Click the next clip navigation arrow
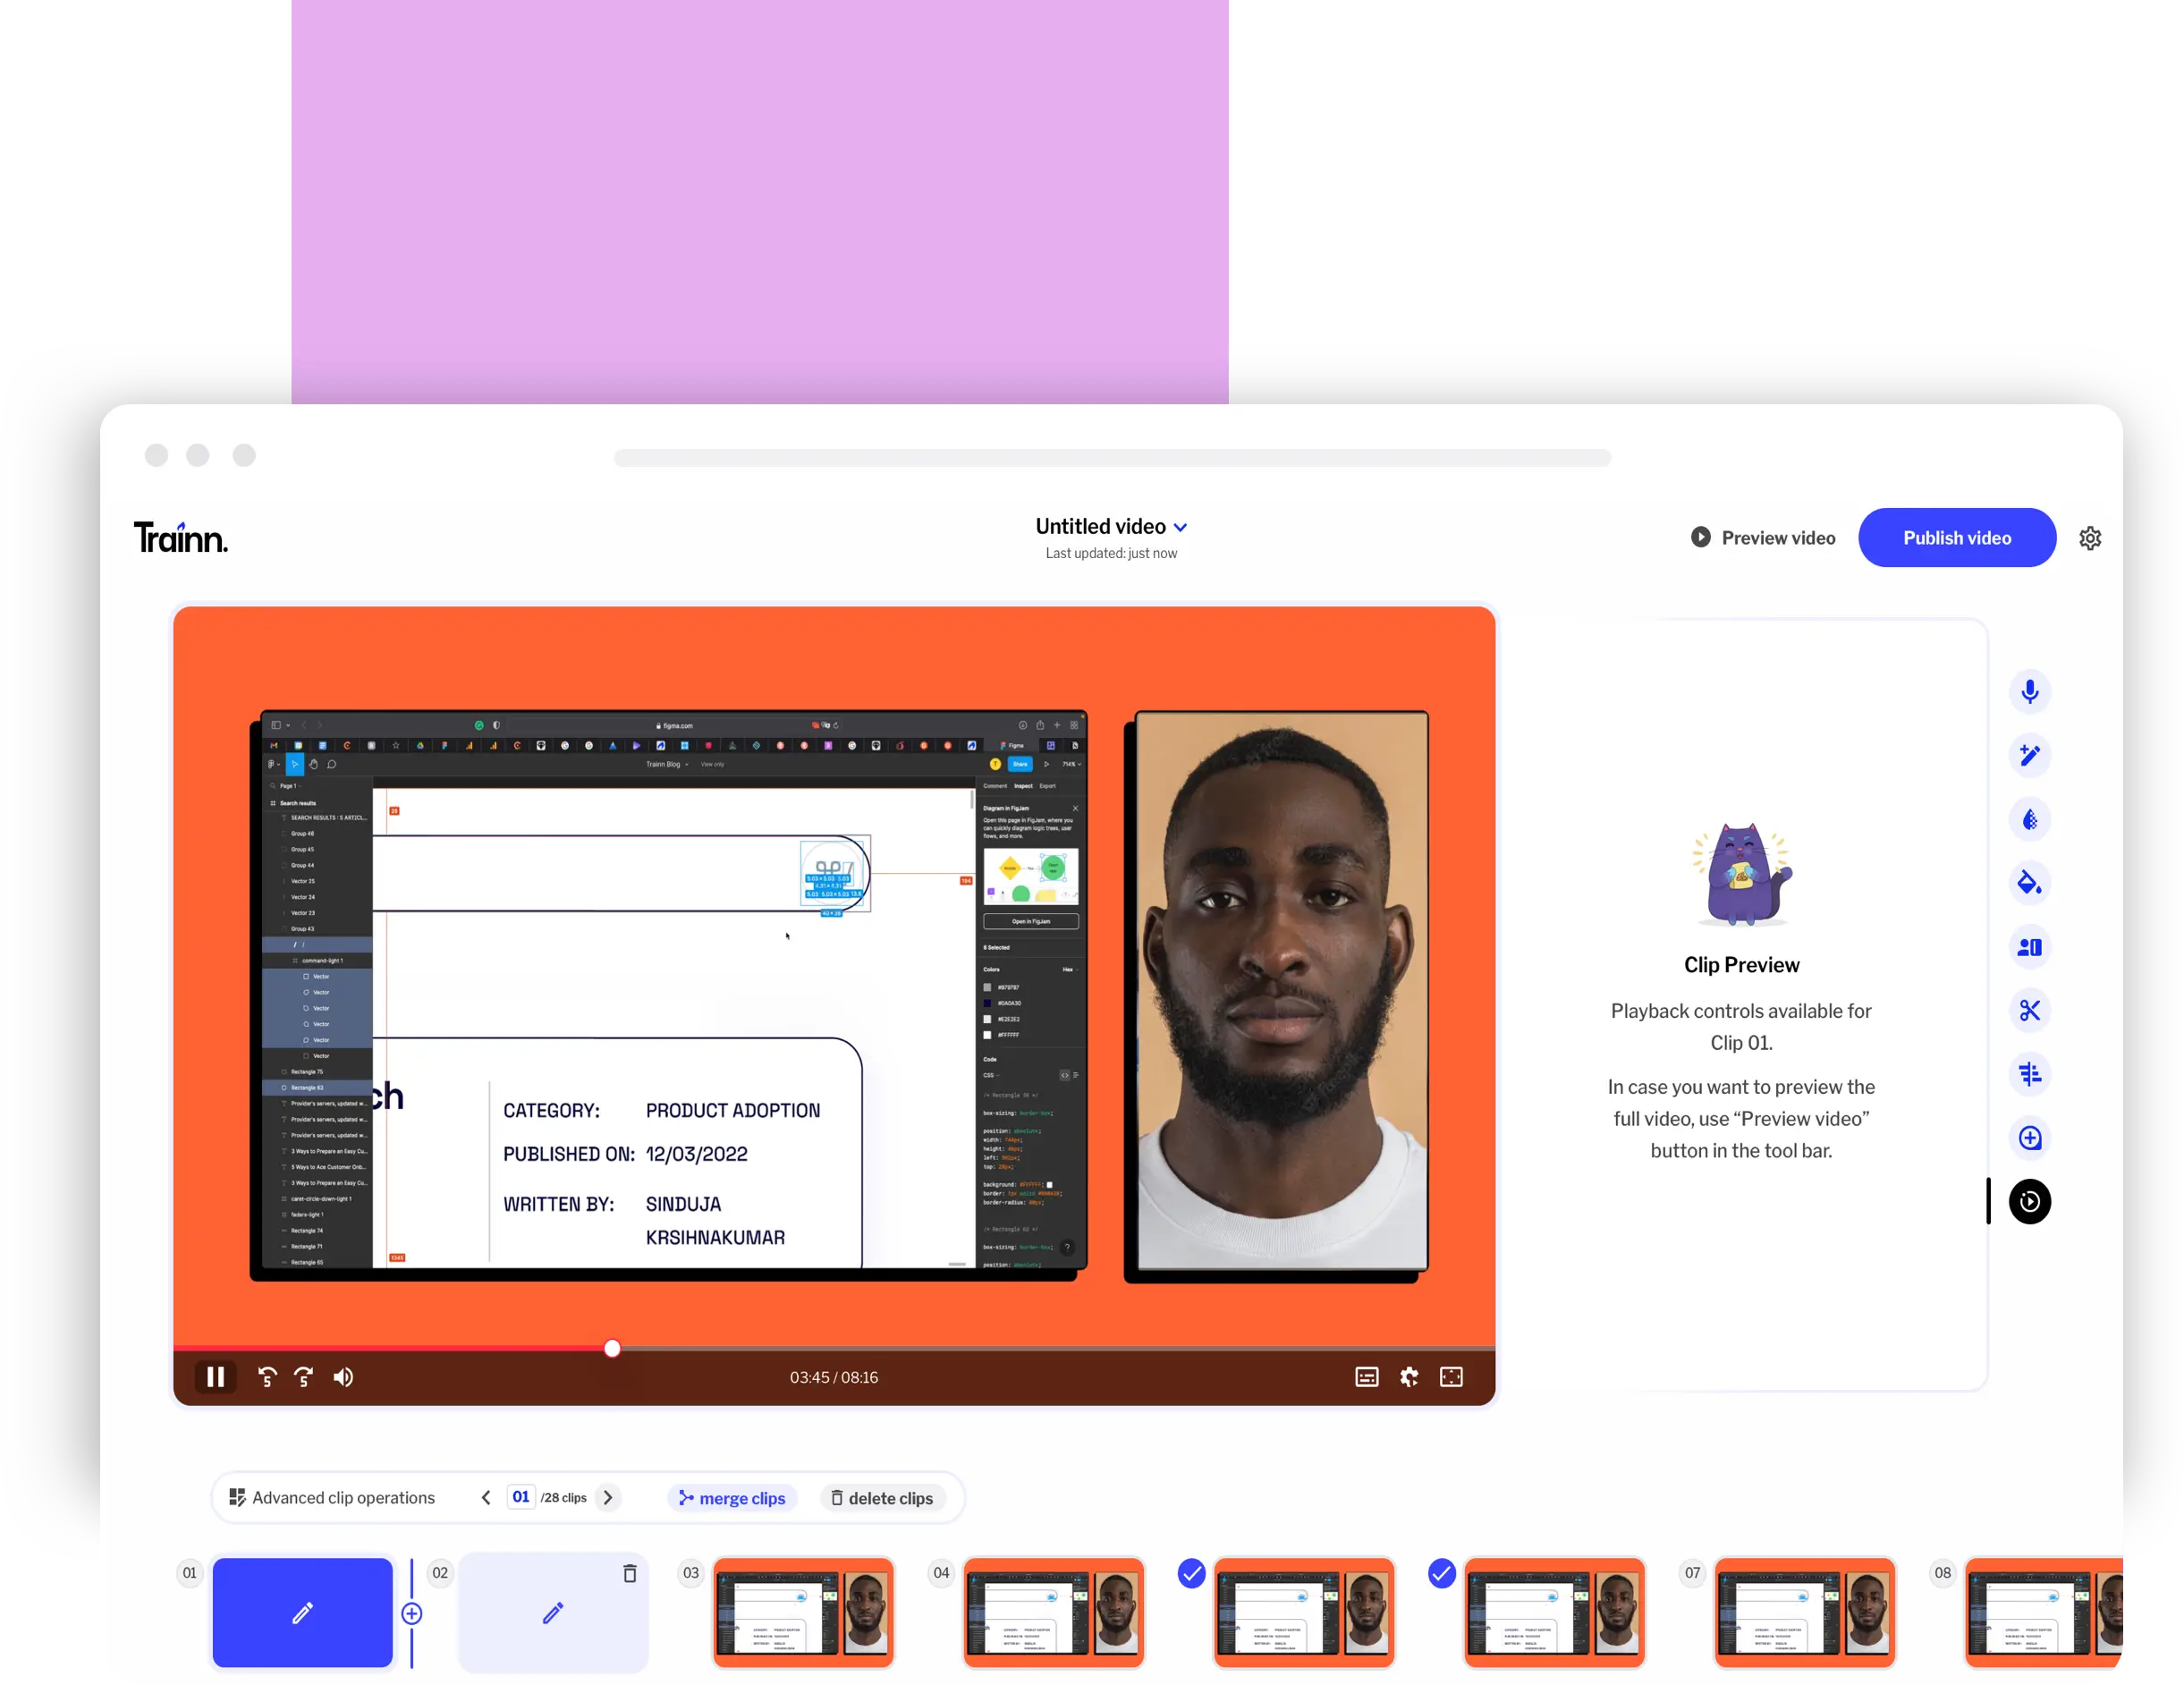2184x1685 pixels. pos(607,1497)
